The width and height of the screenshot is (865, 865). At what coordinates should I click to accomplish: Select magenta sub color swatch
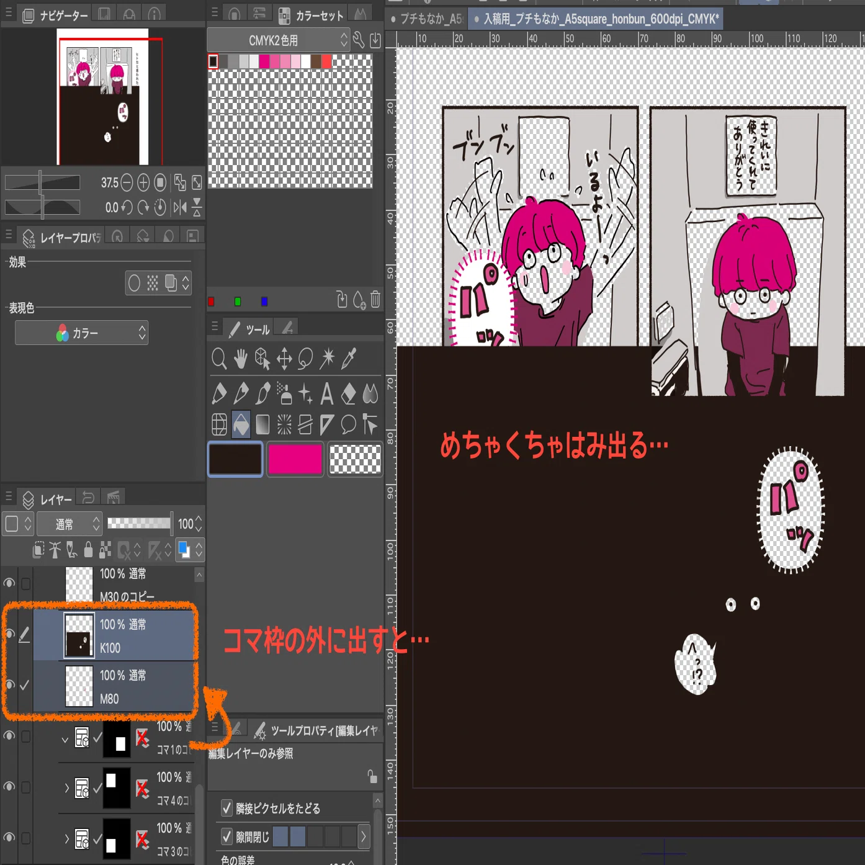(x=295, y=459)
